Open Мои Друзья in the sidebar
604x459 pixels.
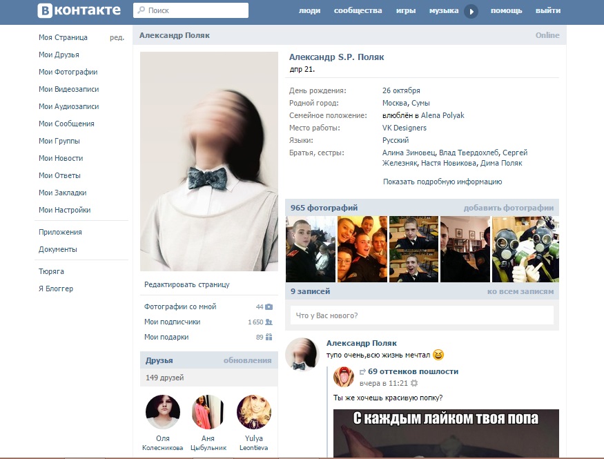tap(59, 55)
